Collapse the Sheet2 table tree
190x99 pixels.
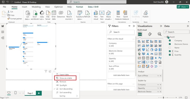[165, 37]
